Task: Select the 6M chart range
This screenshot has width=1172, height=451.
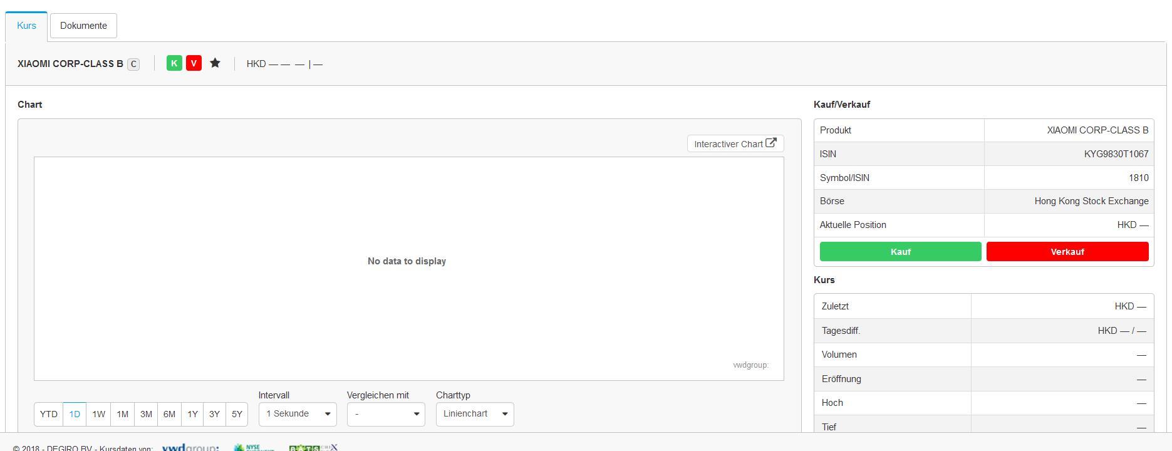Action: click(169, 414)
